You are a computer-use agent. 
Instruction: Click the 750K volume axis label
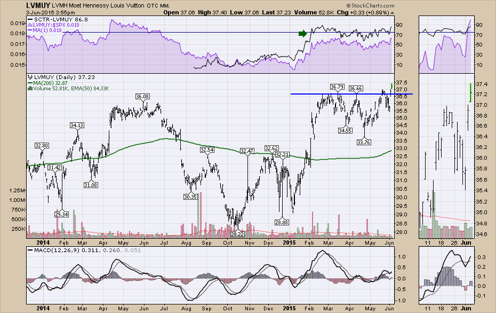point(19,210)
